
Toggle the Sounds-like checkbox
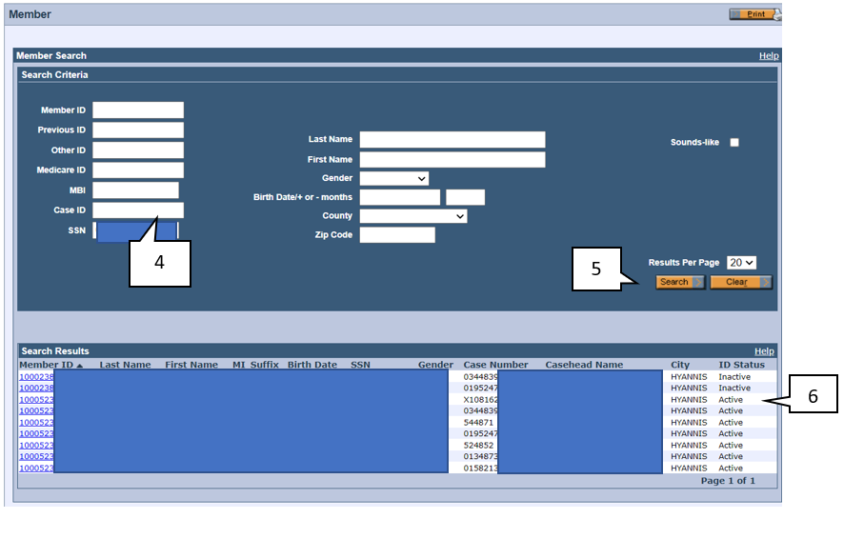pyautogui.click(x=734, y=143)
